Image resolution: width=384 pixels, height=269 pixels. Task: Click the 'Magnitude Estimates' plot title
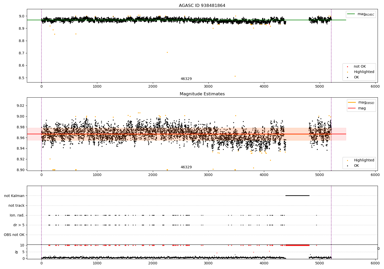[202, 94]
